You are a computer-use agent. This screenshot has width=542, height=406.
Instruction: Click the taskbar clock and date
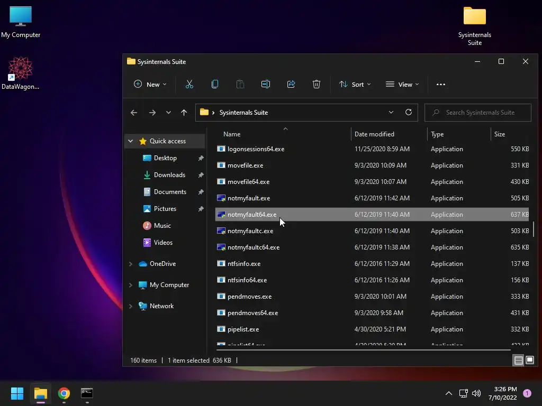click(x=503, y=393)
